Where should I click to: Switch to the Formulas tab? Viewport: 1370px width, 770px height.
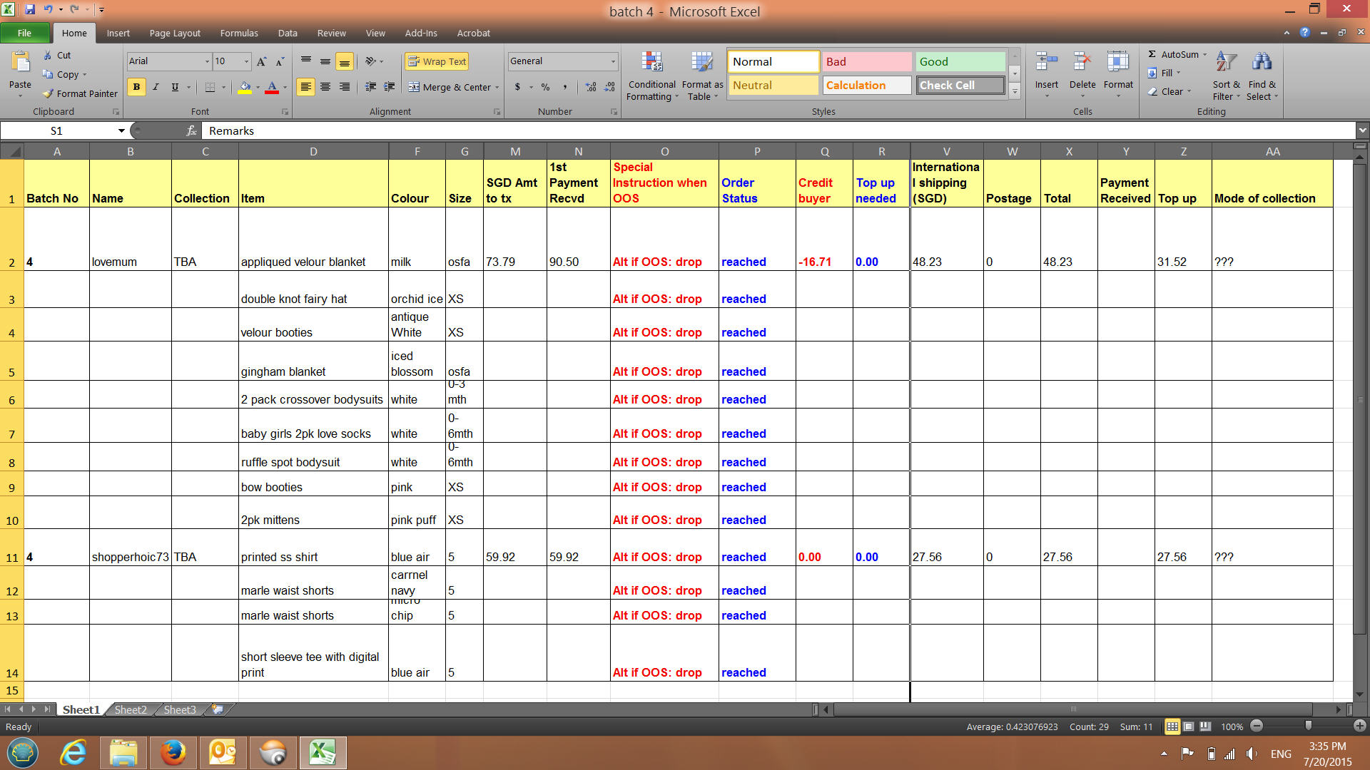coord(239,33)
